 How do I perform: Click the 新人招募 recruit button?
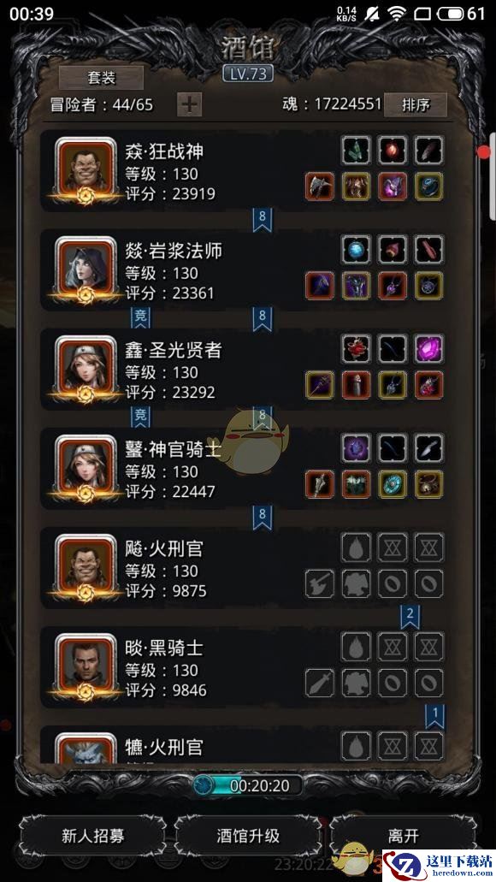coord(93,835)
